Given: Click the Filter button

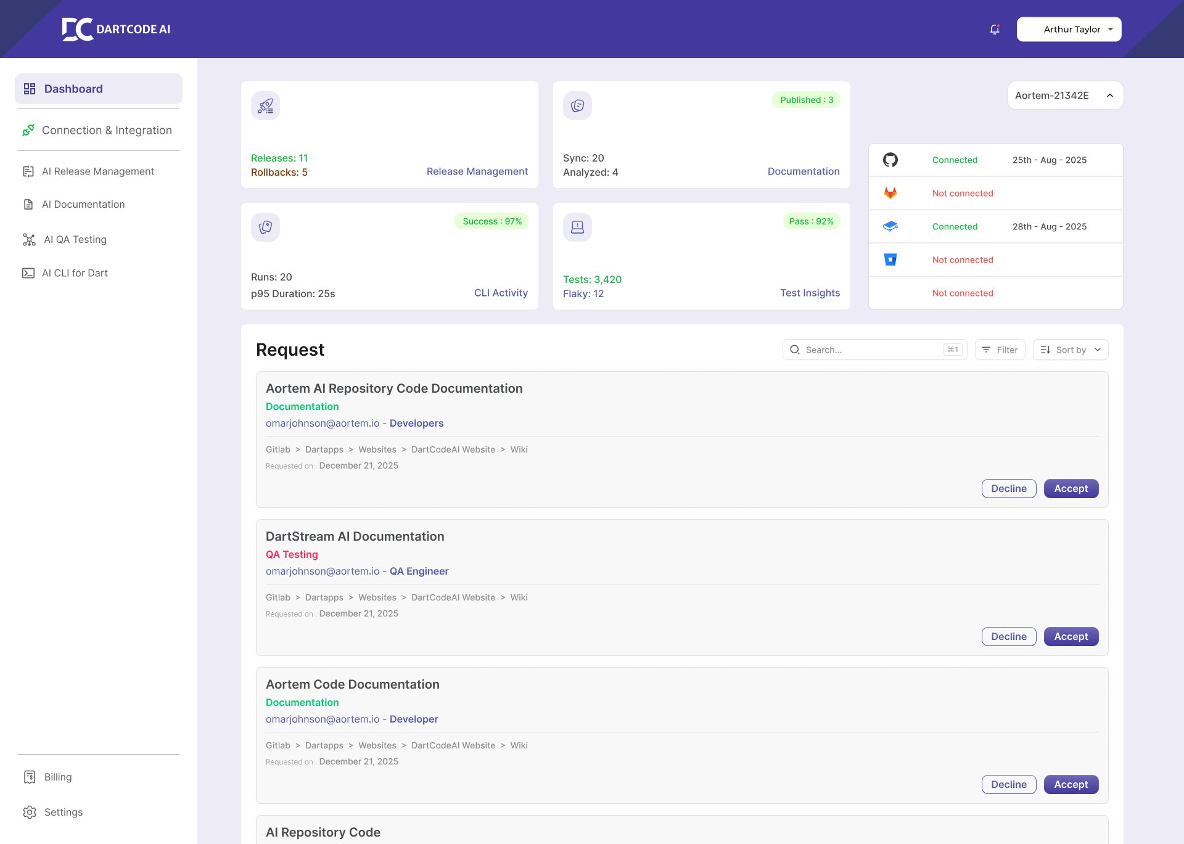Looking at the screenshot, I should click(x=1000, y=350).
